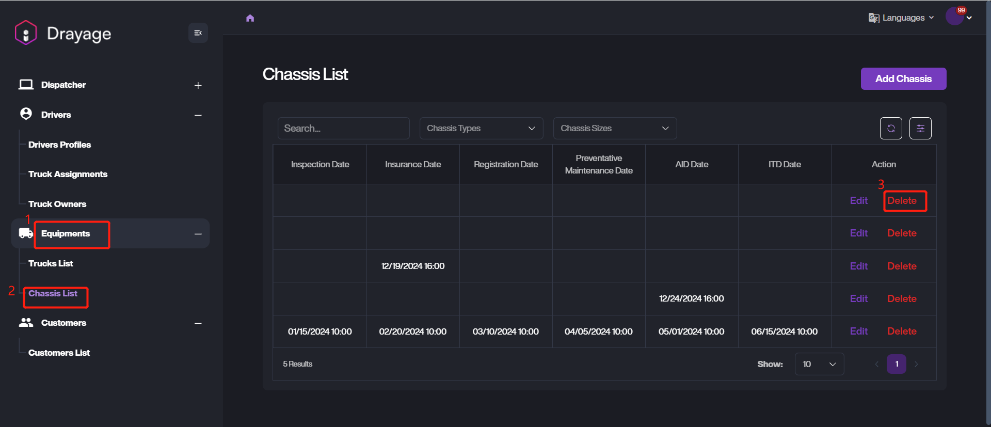The image size is (991, 427).
Task: Open Trucks List in sidebar
Action: pos(51,263)
